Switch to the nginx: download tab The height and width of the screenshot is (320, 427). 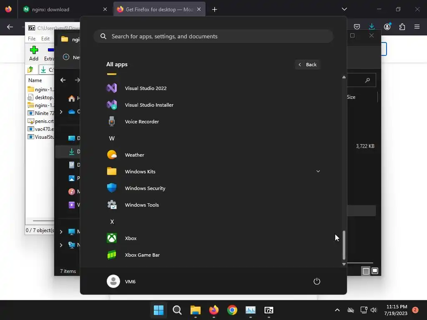tap(65, 9)
